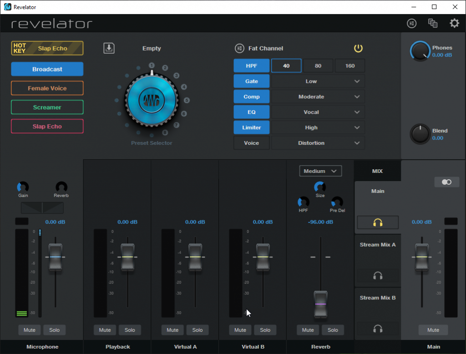Open the Comp Moderate dropdown
Screen dimensions: 466x354
point(318,96)
